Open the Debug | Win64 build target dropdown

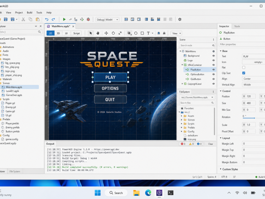point(107,20)
